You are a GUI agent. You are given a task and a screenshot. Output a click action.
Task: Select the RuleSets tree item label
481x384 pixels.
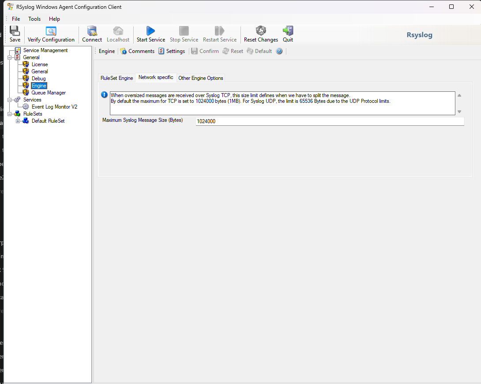tap(33, 114)
